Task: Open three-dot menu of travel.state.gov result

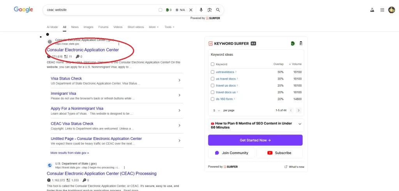Action: tap(124, 168)
